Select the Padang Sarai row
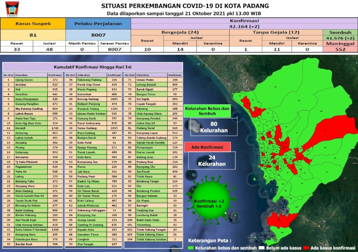 [153, 128]
